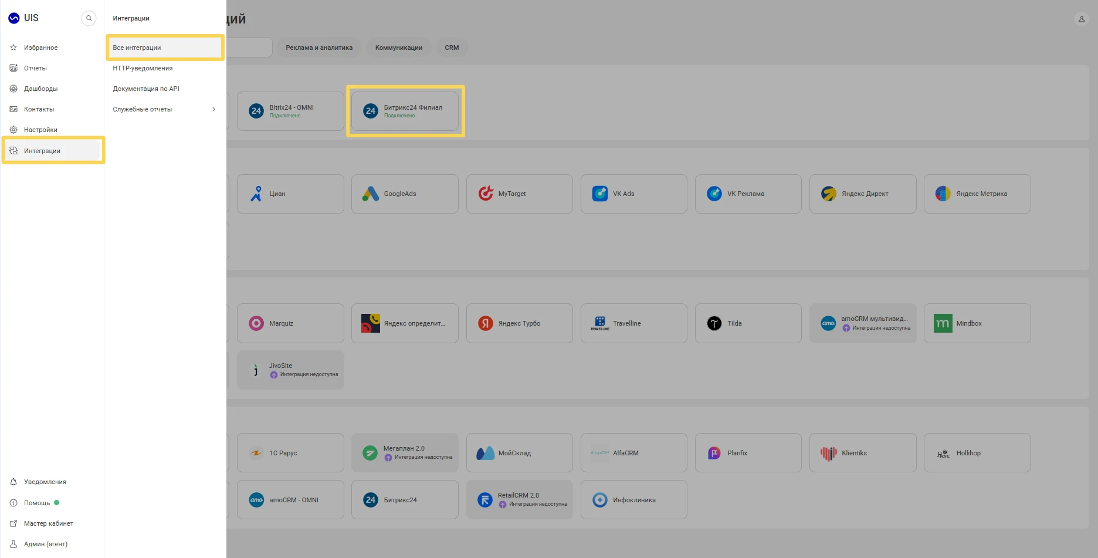Open Отчеты in the sidebar
The image size is (1098, 558).
coord(52,68)
